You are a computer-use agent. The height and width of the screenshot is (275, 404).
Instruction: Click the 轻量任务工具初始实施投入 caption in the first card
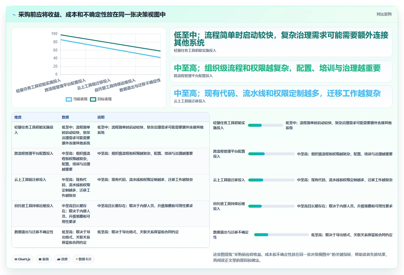pyautogui.click(x=195, y=51)
